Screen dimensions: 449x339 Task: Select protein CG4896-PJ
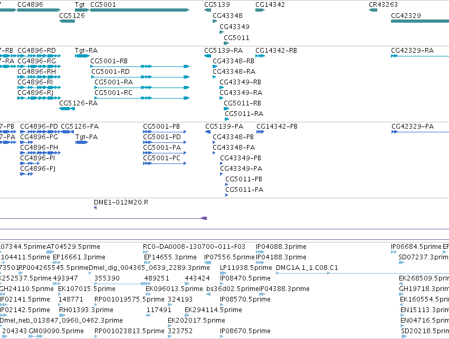tap(38, 169)
